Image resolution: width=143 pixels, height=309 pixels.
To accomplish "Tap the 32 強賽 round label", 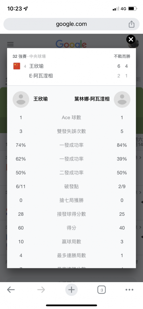I will 19,56.
